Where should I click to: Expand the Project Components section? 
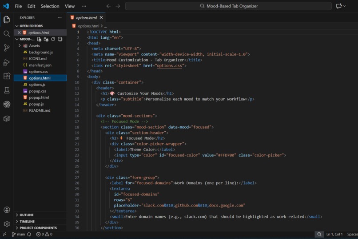click(38, 228)
